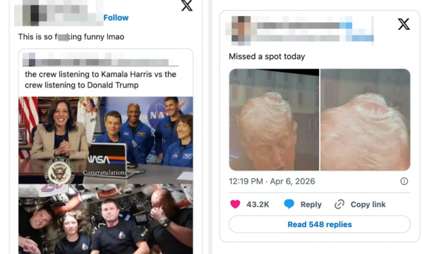This screenshot has width=423, height=254.
Task: Open the left hair close-up photo
Action: 274,119
